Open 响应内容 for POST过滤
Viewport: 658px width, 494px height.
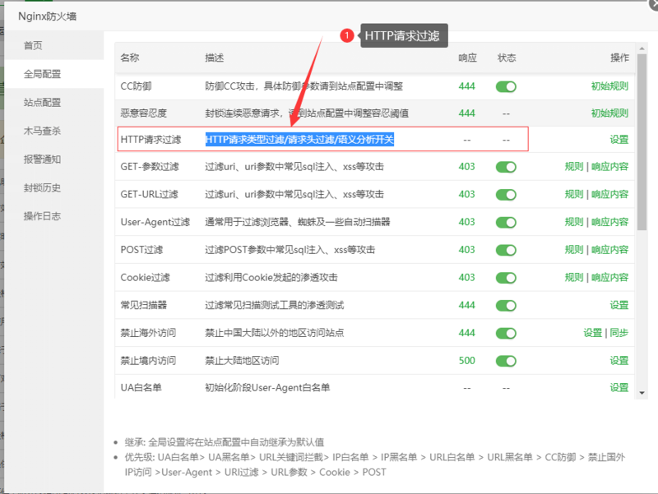point(609,250)
